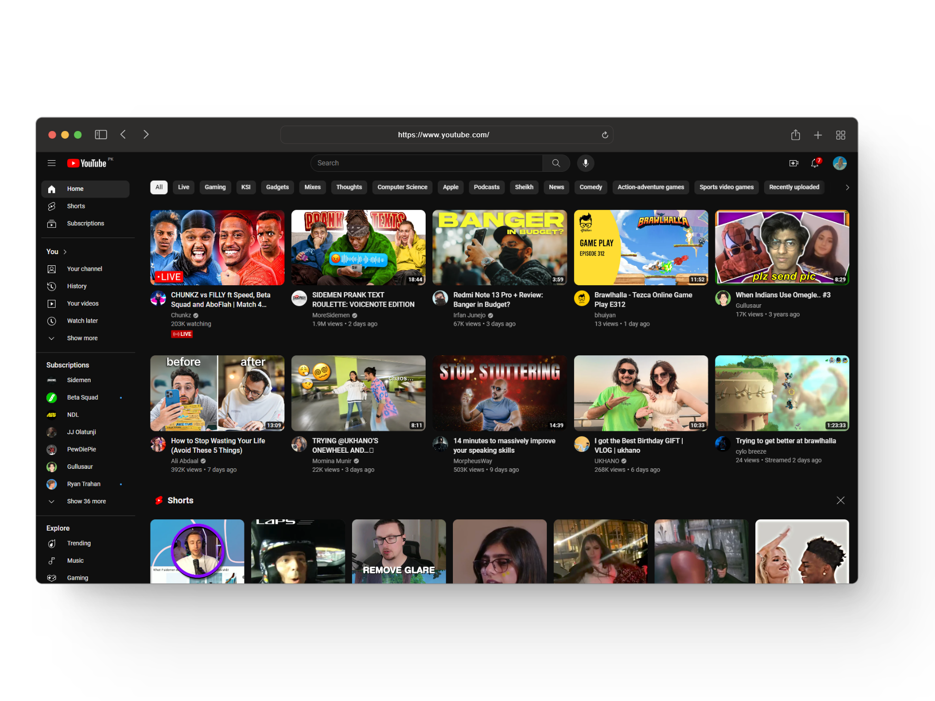Select the Gaming filter chip
The width and height of the screenshot is (935, 701).
tap(215, 187)
